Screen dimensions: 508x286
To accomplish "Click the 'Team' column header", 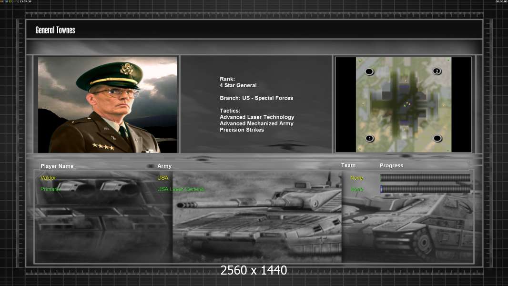I will (x=348, y=165).
